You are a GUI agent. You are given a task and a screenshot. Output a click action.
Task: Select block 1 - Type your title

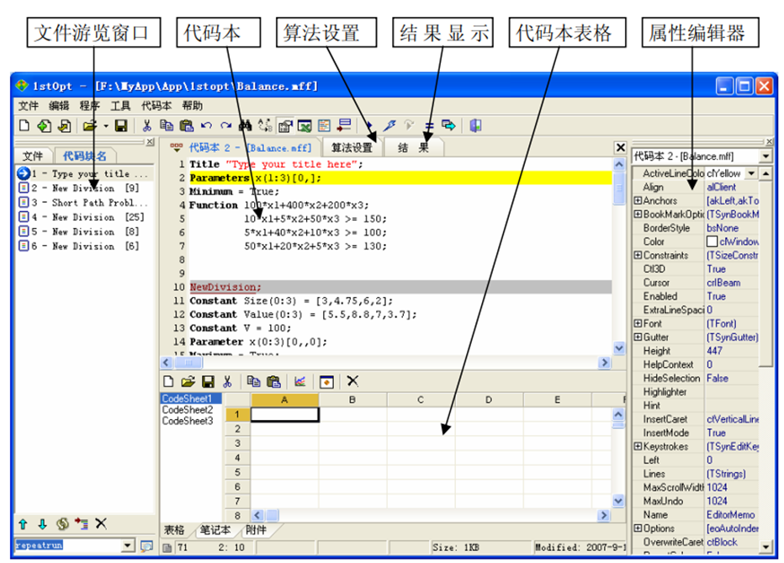pyautogui.click(x=85, y=173)
